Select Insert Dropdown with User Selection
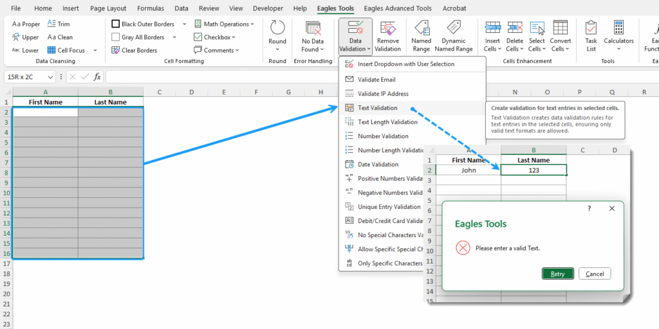Screen dimensions: 659x329 412,64
